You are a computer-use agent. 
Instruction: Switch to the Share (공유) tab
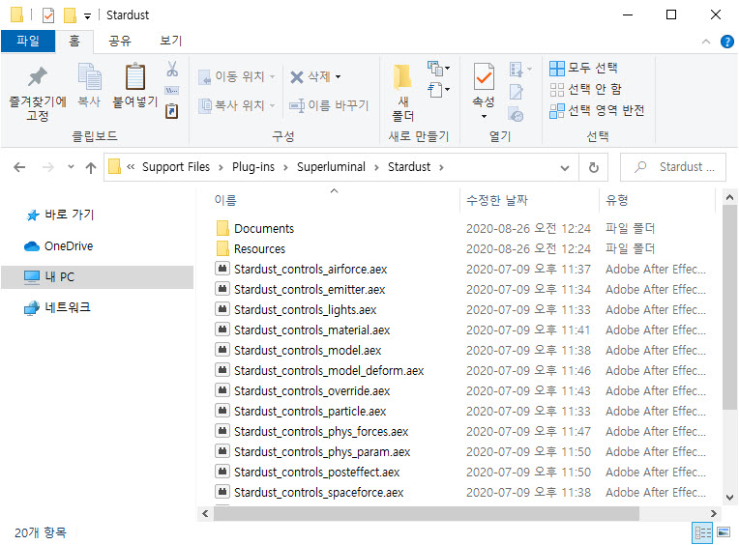[x=120, y=41]
